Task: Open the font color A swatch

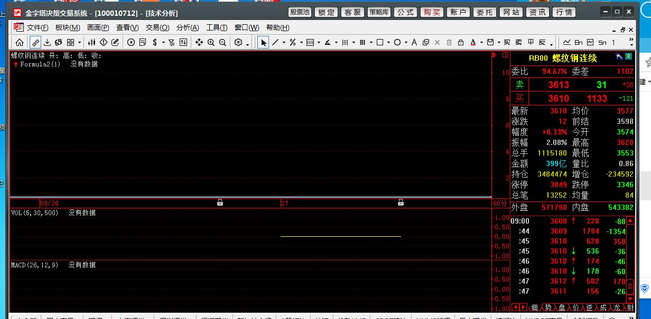Action: point(473,43)
